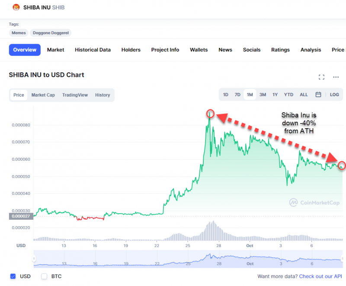Click the SHIBA INU to USD Chart heading
346x286 pixels.
(x=46, y=75)
